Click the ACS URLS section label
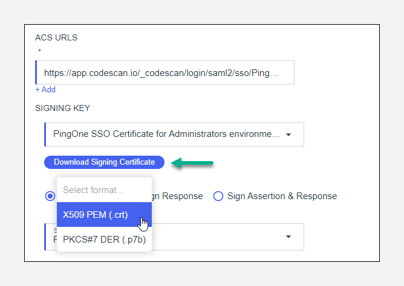Screen dimensions: 404x286 tap(56, 37)
